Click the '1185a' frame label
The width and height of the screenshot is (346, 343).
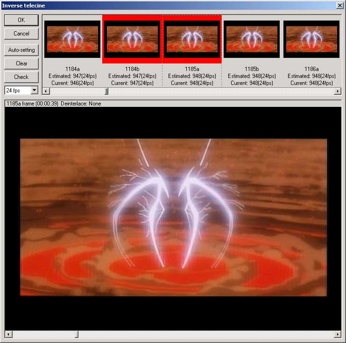coord(192,69)
